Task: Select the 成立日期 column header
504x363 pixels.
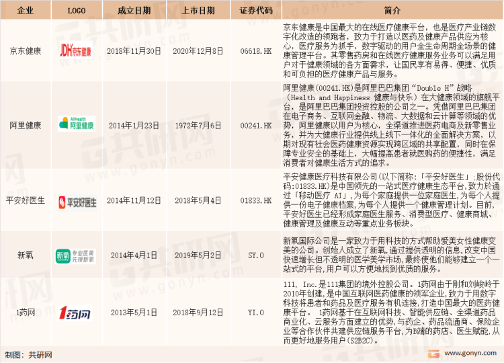Action: pyautogui.click(x=133, y=11)
